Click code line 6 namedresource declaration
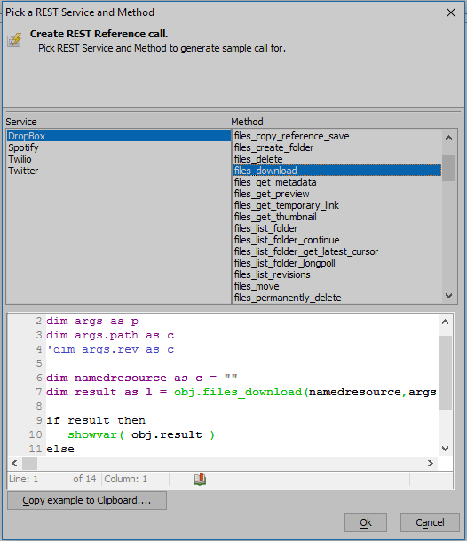This screenshot has height=541, width=467. coord(142,378)
